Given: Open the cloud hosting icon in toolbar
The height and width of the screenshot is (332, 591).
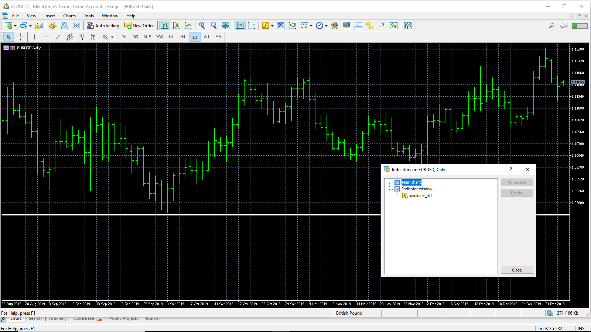Looking at the screenshot, I should pos(65,25).
